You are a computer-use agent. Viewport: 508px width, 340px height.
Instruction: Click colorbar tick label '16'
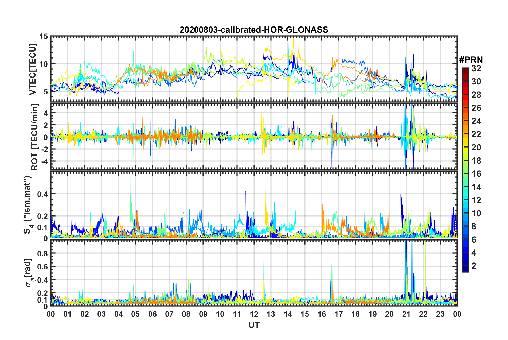tap(476, 174)
